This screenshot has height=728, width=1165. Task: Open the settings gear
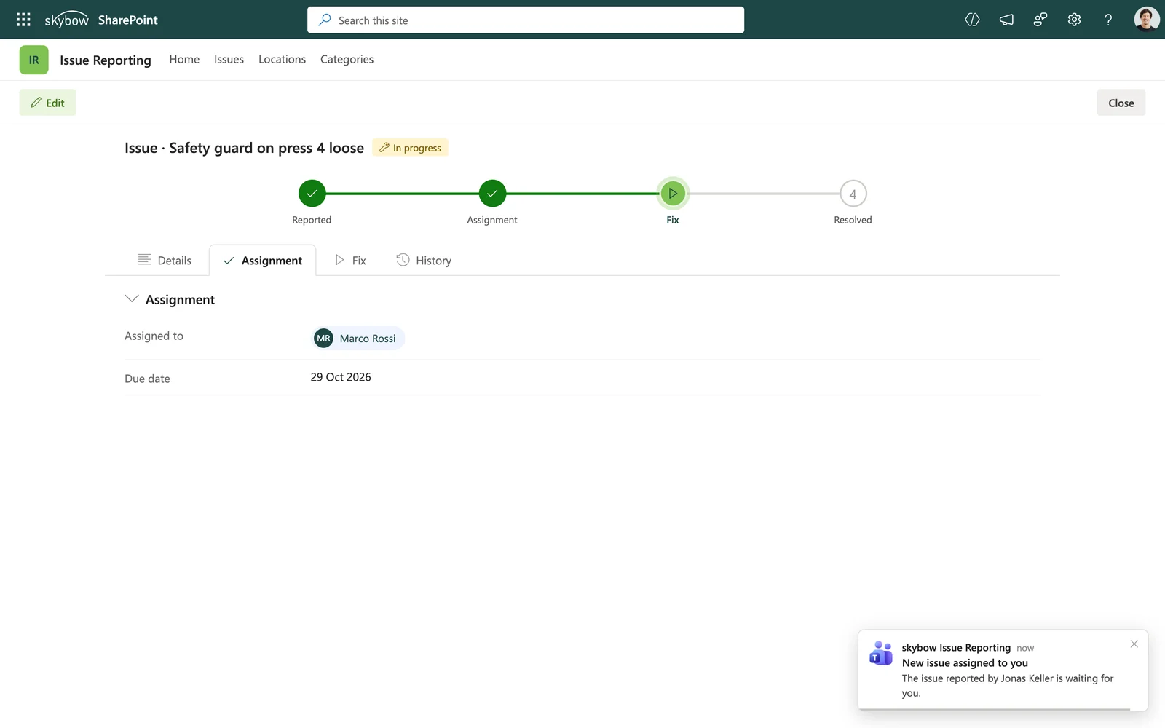1074,20
